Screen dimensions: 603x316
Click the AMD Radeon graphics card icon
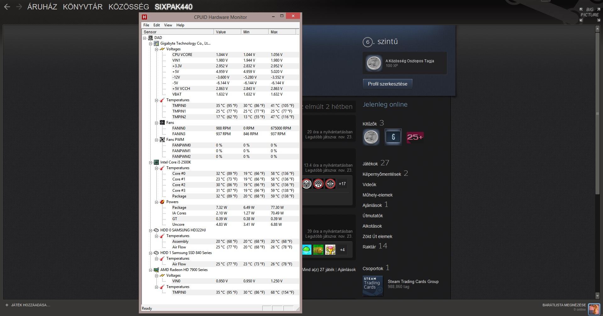156,270
